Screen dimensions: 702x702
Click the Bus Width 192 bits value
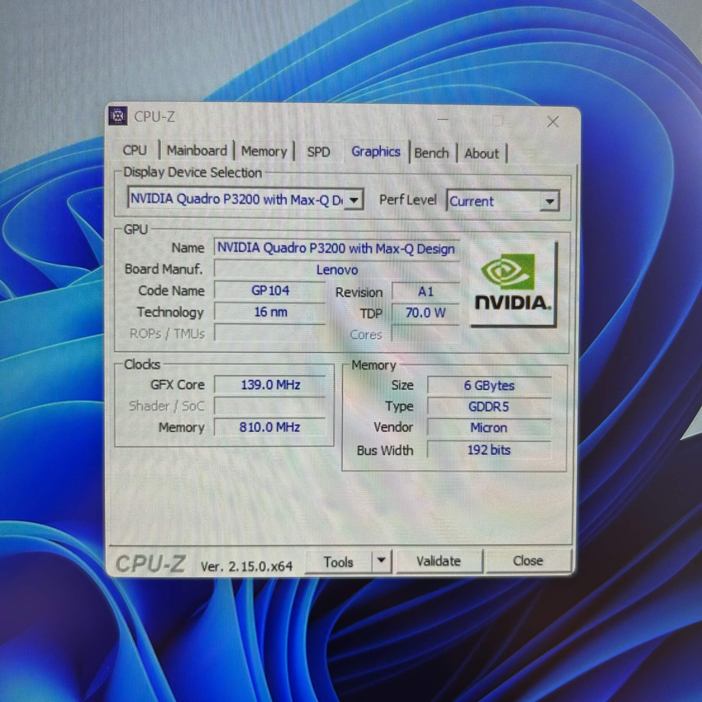coord(489,450)
